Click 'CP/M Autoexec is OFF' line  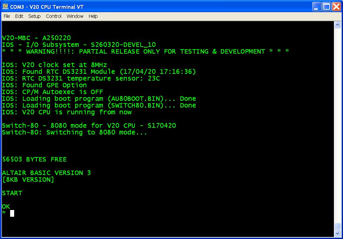pyautogui.click(x=53, y=92)
